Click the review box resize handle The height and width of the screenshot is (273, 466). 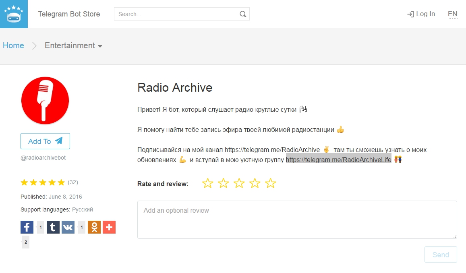455,236
